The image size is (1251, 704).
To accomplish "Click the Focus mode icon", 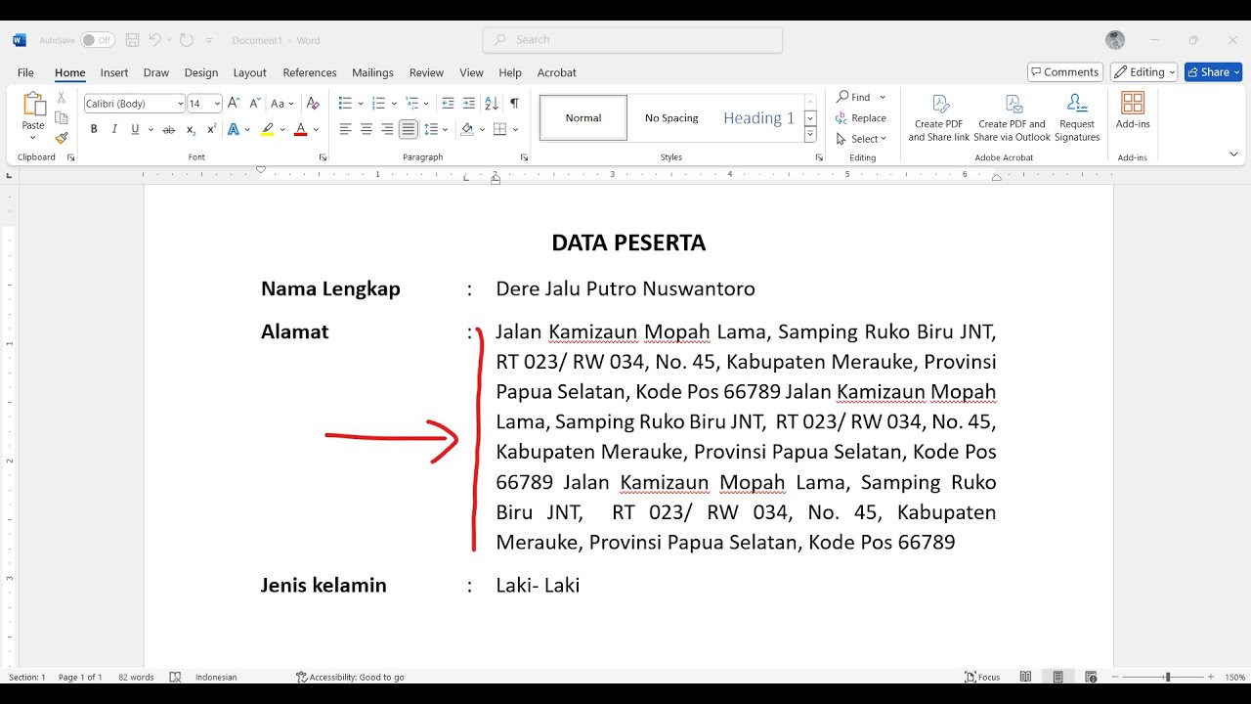I will pyautogui.click(x=982, y=677).
